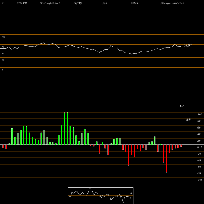Click the 100 label on RSI axis

pos(3,37)
